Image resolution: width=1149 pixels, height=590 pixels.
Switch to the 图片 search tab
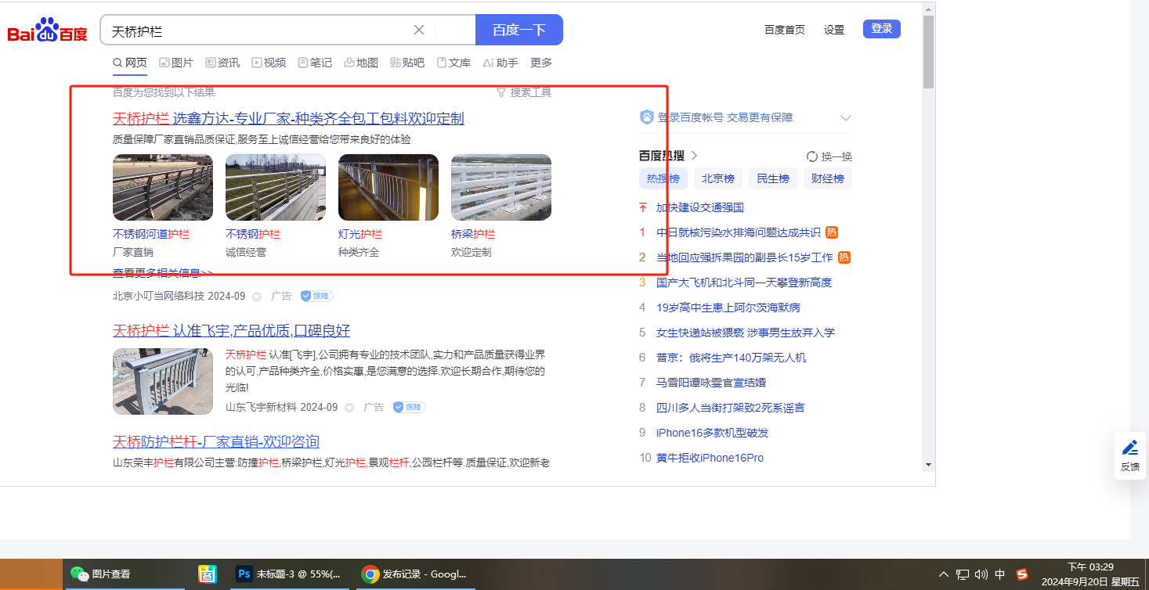(176, 63)
